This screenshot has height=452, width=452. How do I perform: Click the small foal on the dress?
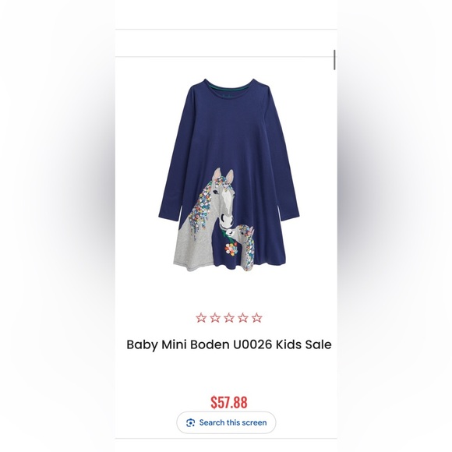click(245, 244)
